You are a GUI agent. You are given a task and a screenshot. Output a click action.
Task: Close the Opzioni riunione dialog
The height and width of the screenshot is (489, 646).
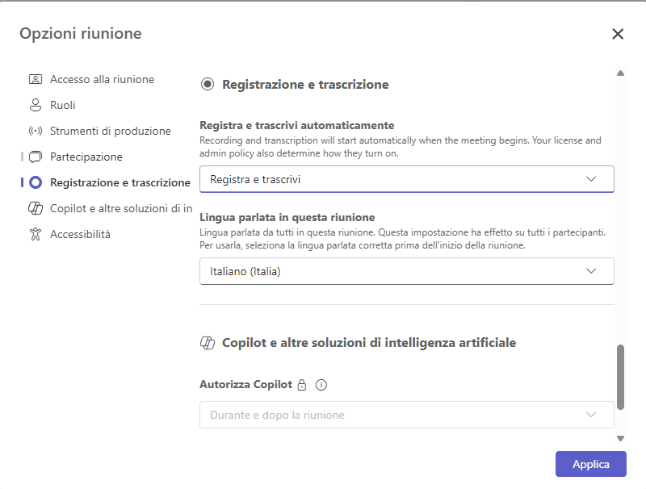click(618, 34)
